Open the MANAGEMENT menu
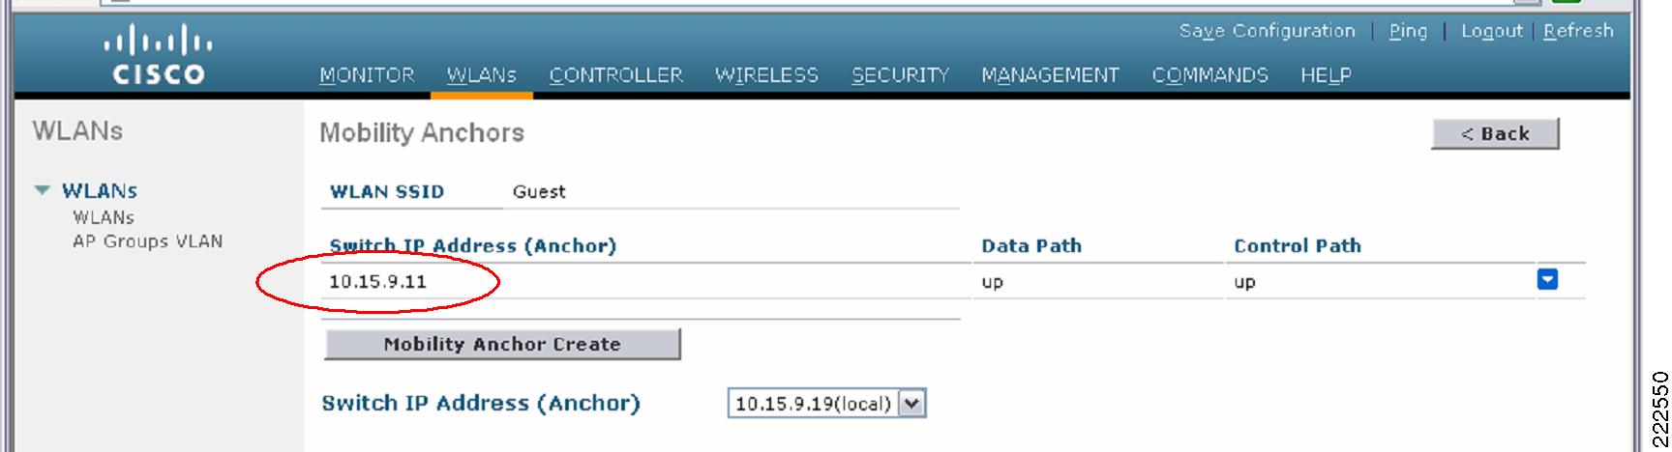The height and width of the screenshot is (452, 1672). [x=1050, y=75]
